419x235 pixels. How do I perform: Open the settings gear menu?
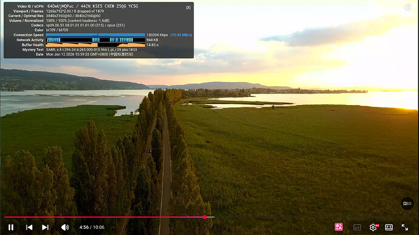pos(373,227)
